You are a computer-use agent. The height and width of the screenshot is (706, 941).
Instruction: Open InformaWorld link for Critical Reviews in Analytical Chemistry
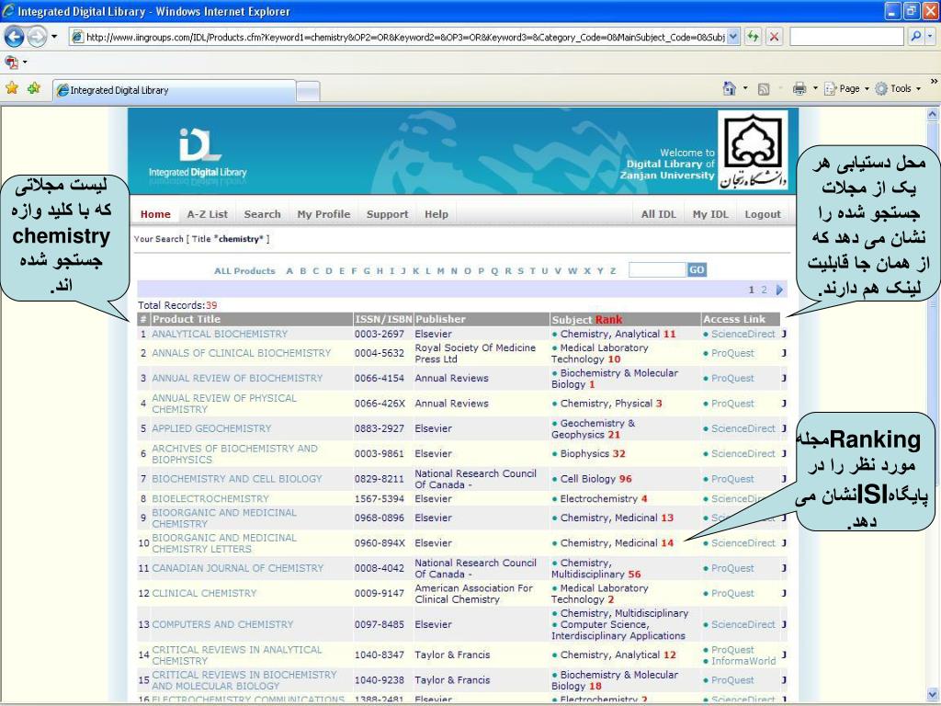click(x=743, y=661)
